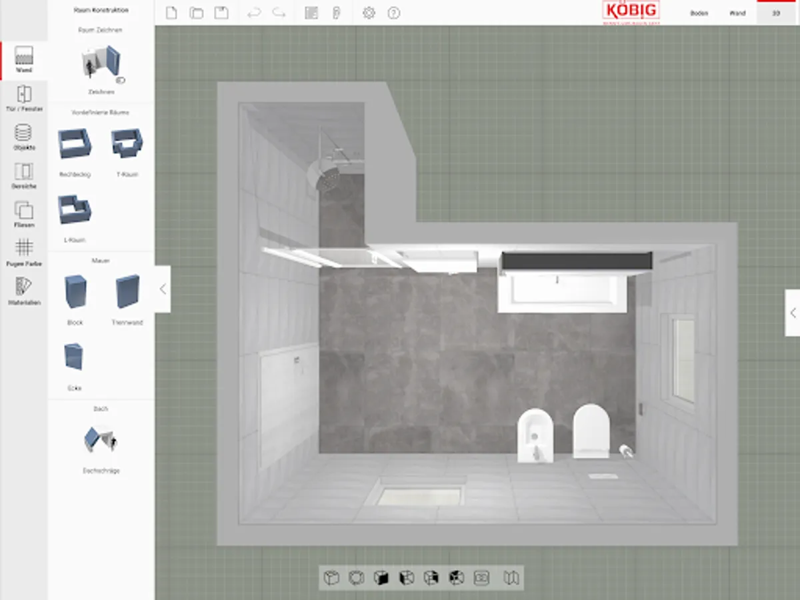The height and width of the screenshot is (600, 800).
Task: Add a Dachschräge sloped roof
Action: pos(101,449)
